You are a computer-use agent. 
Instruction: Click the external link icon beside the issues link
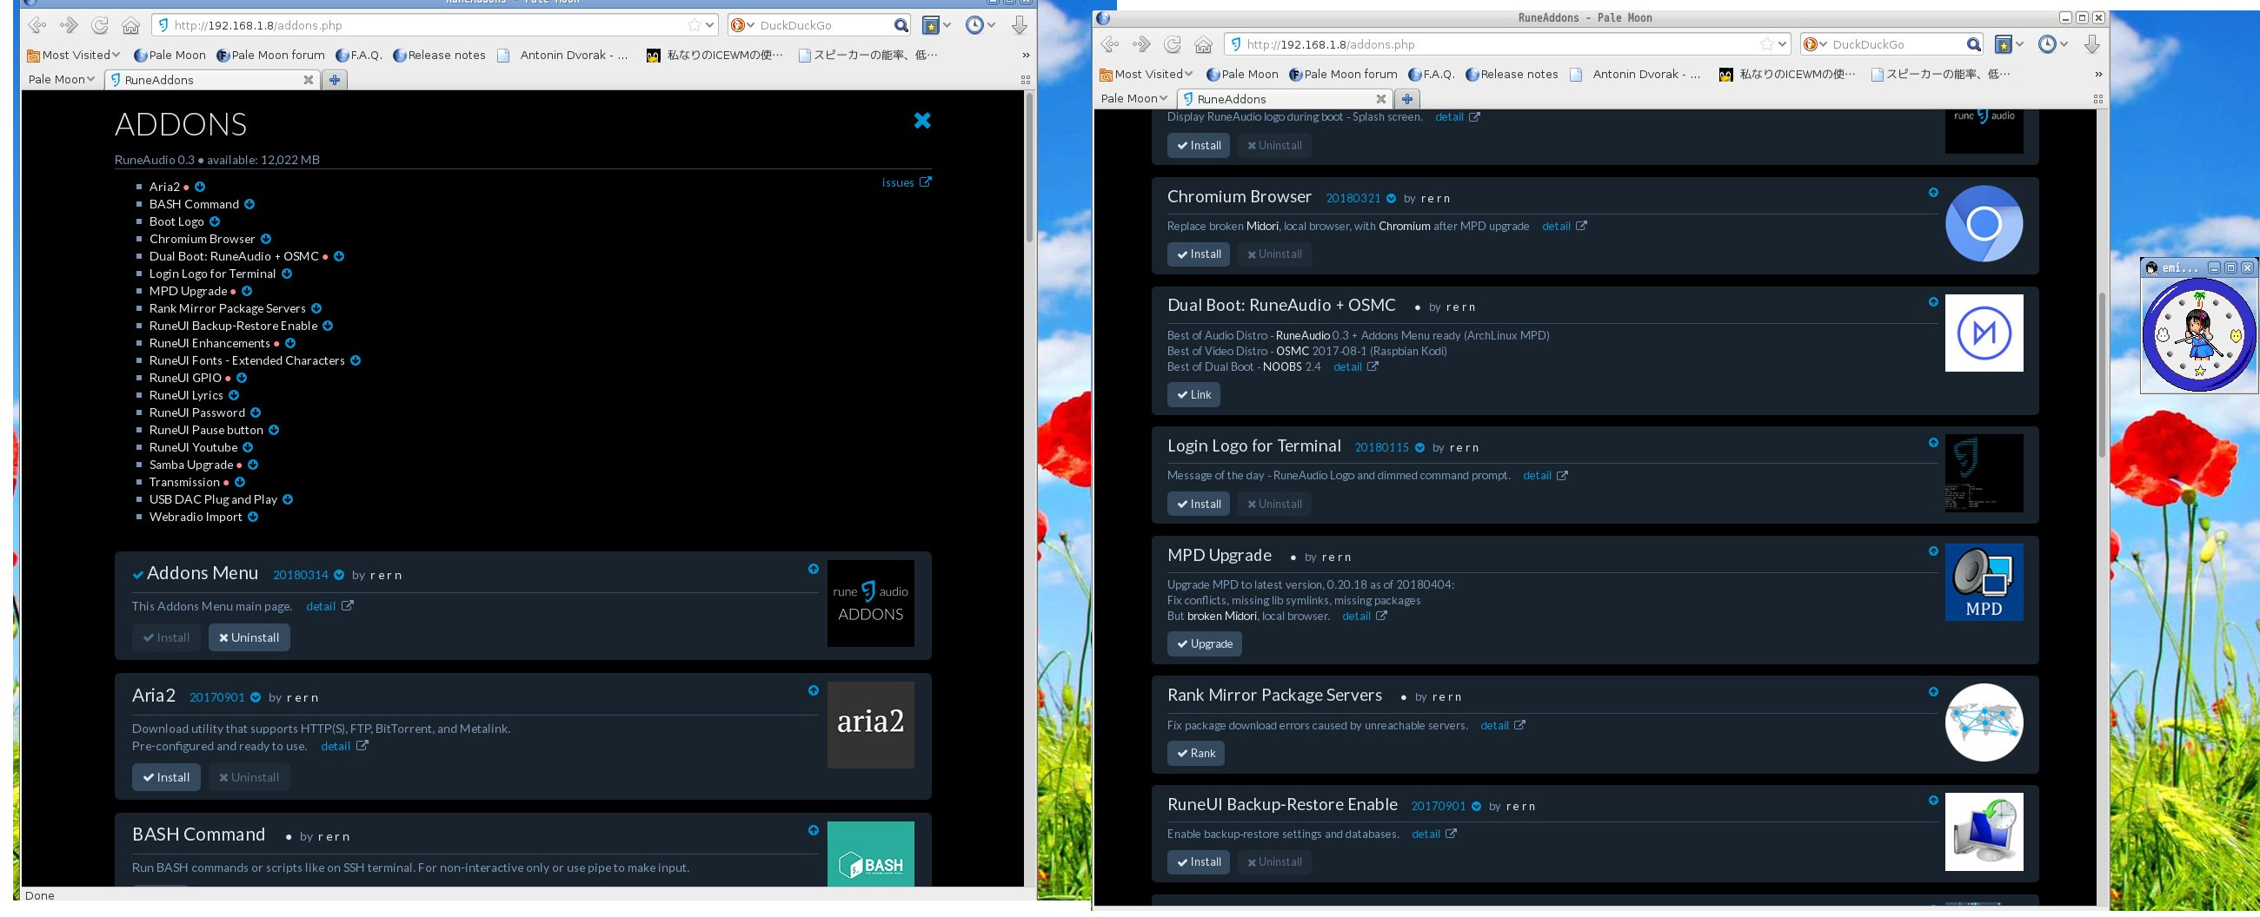(926, 182)
